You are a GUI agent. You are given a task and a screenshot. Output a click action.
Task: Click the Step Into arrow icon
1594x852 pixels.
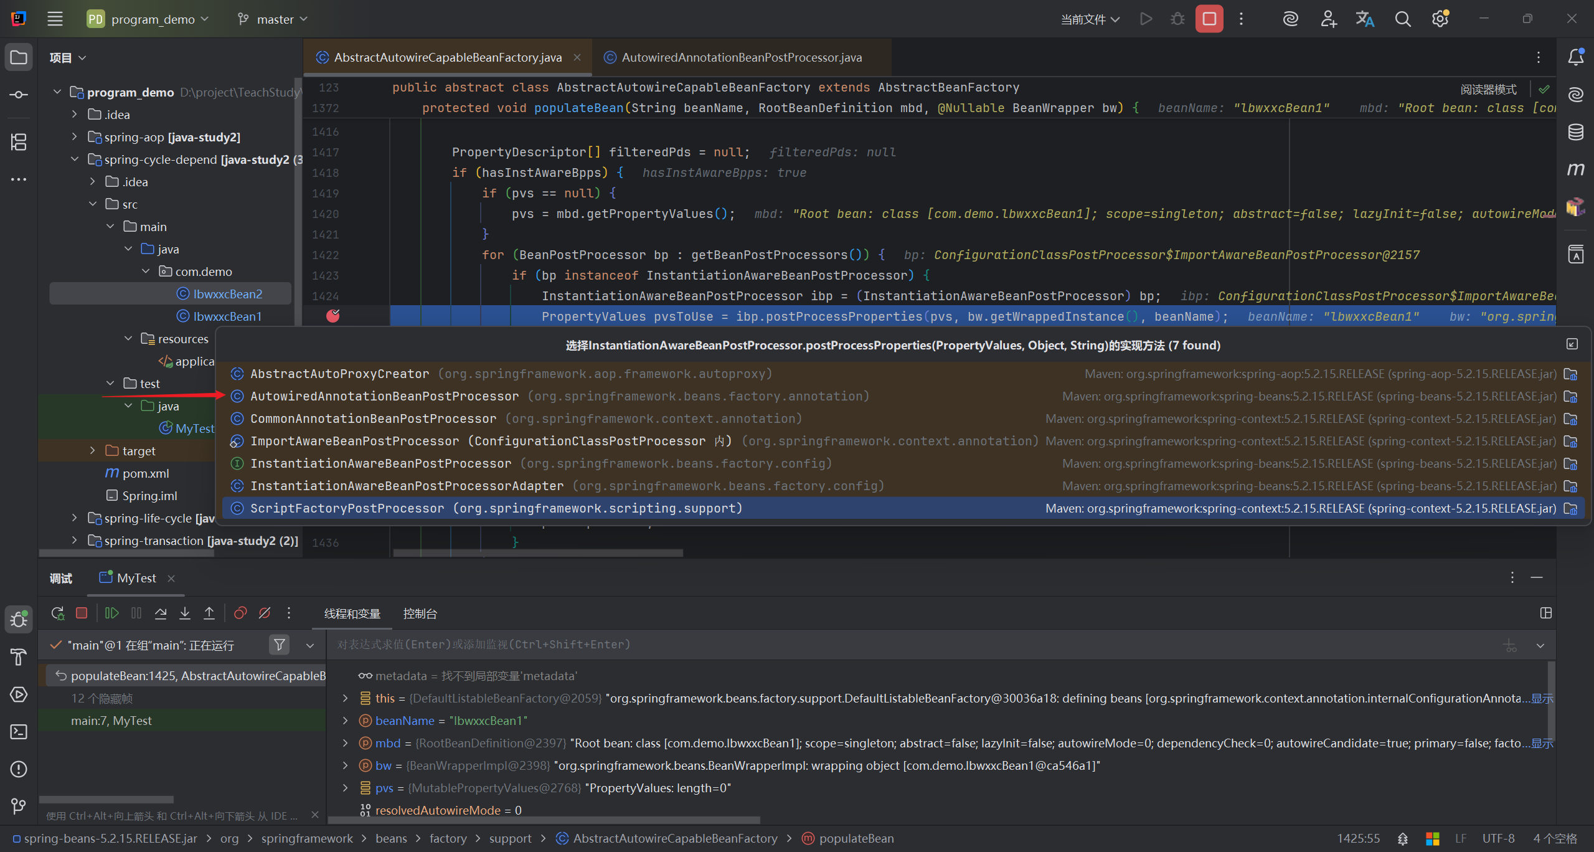coord(185,613)
